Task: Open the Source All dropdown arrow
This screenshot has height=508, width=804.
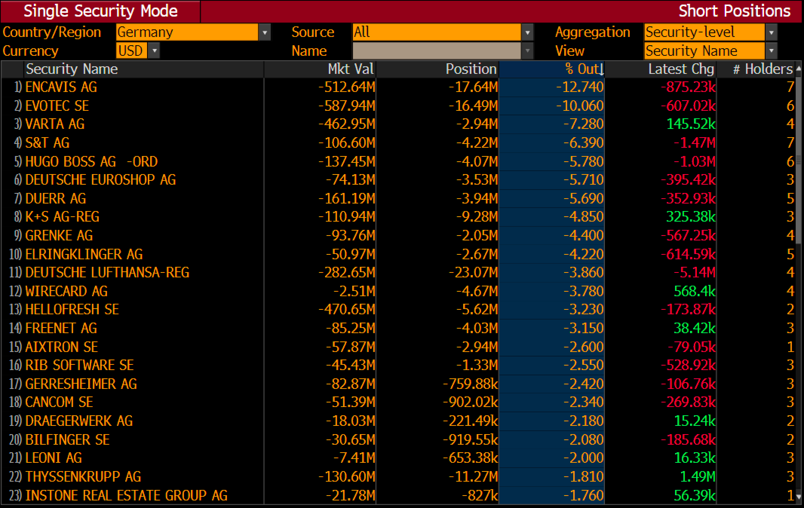Action: click(x=528, y=32)
